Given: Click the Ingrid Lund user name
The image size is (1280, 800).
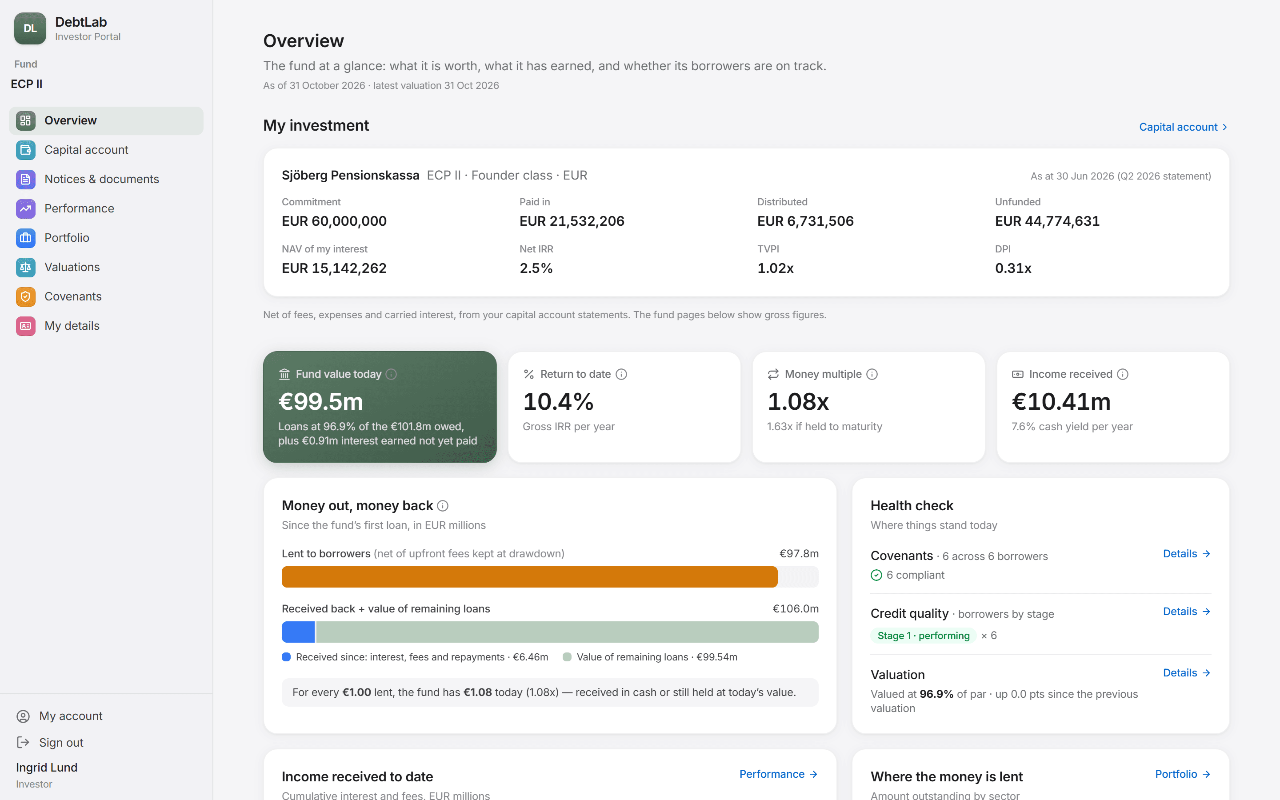Looking at the screenshot, I should (x=47, y=768).
